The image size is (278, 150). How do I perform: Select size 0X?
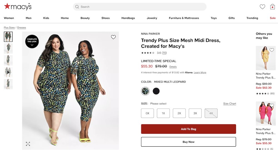(147, 113)
